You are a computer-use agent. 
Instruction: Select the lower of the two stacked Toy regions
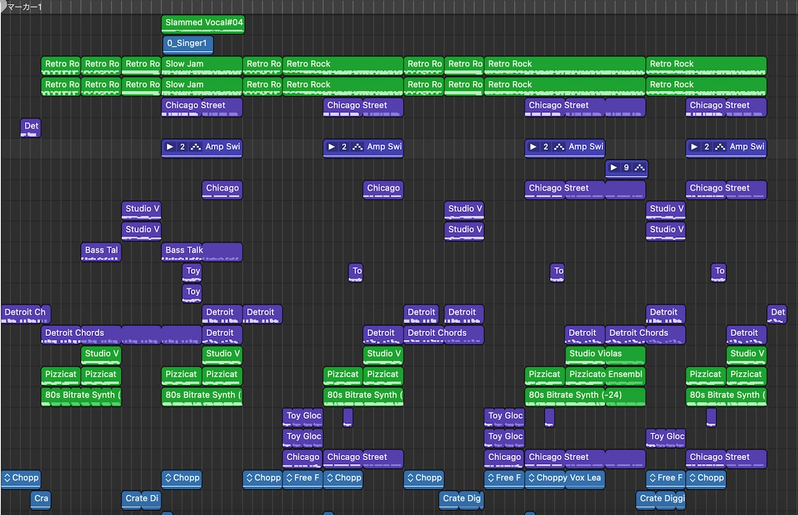tap(192, 293)
